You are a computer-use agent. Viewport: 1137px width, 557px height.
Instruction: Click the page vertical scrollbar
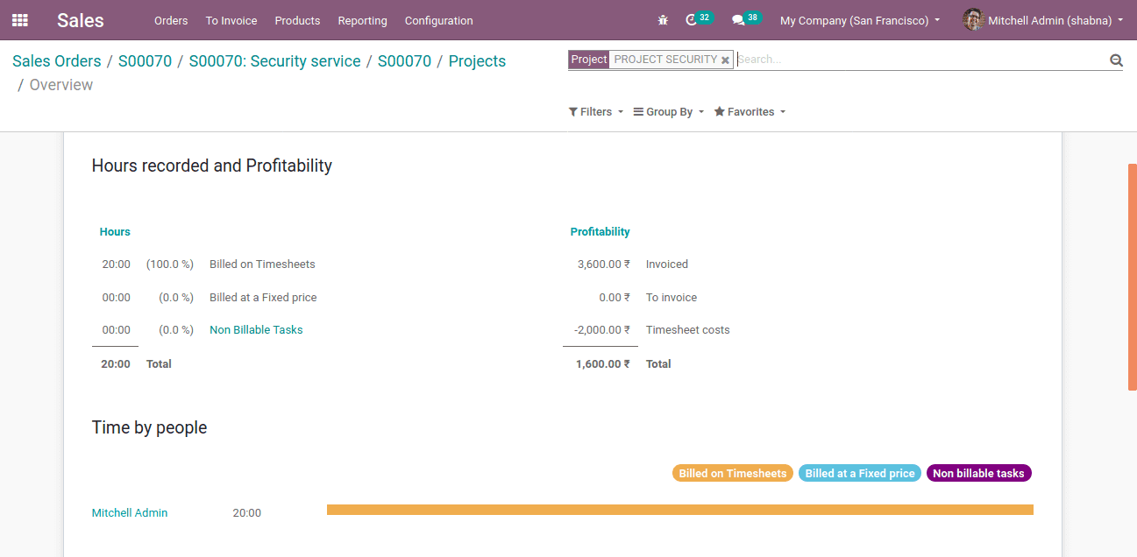coord(1132,276)
